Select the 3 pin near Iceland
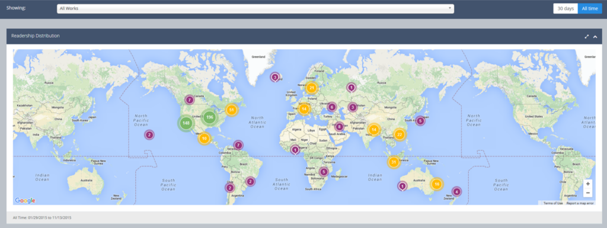Viewport: 607px width, 228px height. point(275,78)
